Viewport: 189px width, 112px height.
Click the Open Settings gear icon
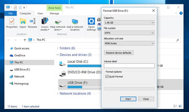[x=91, y=21]
